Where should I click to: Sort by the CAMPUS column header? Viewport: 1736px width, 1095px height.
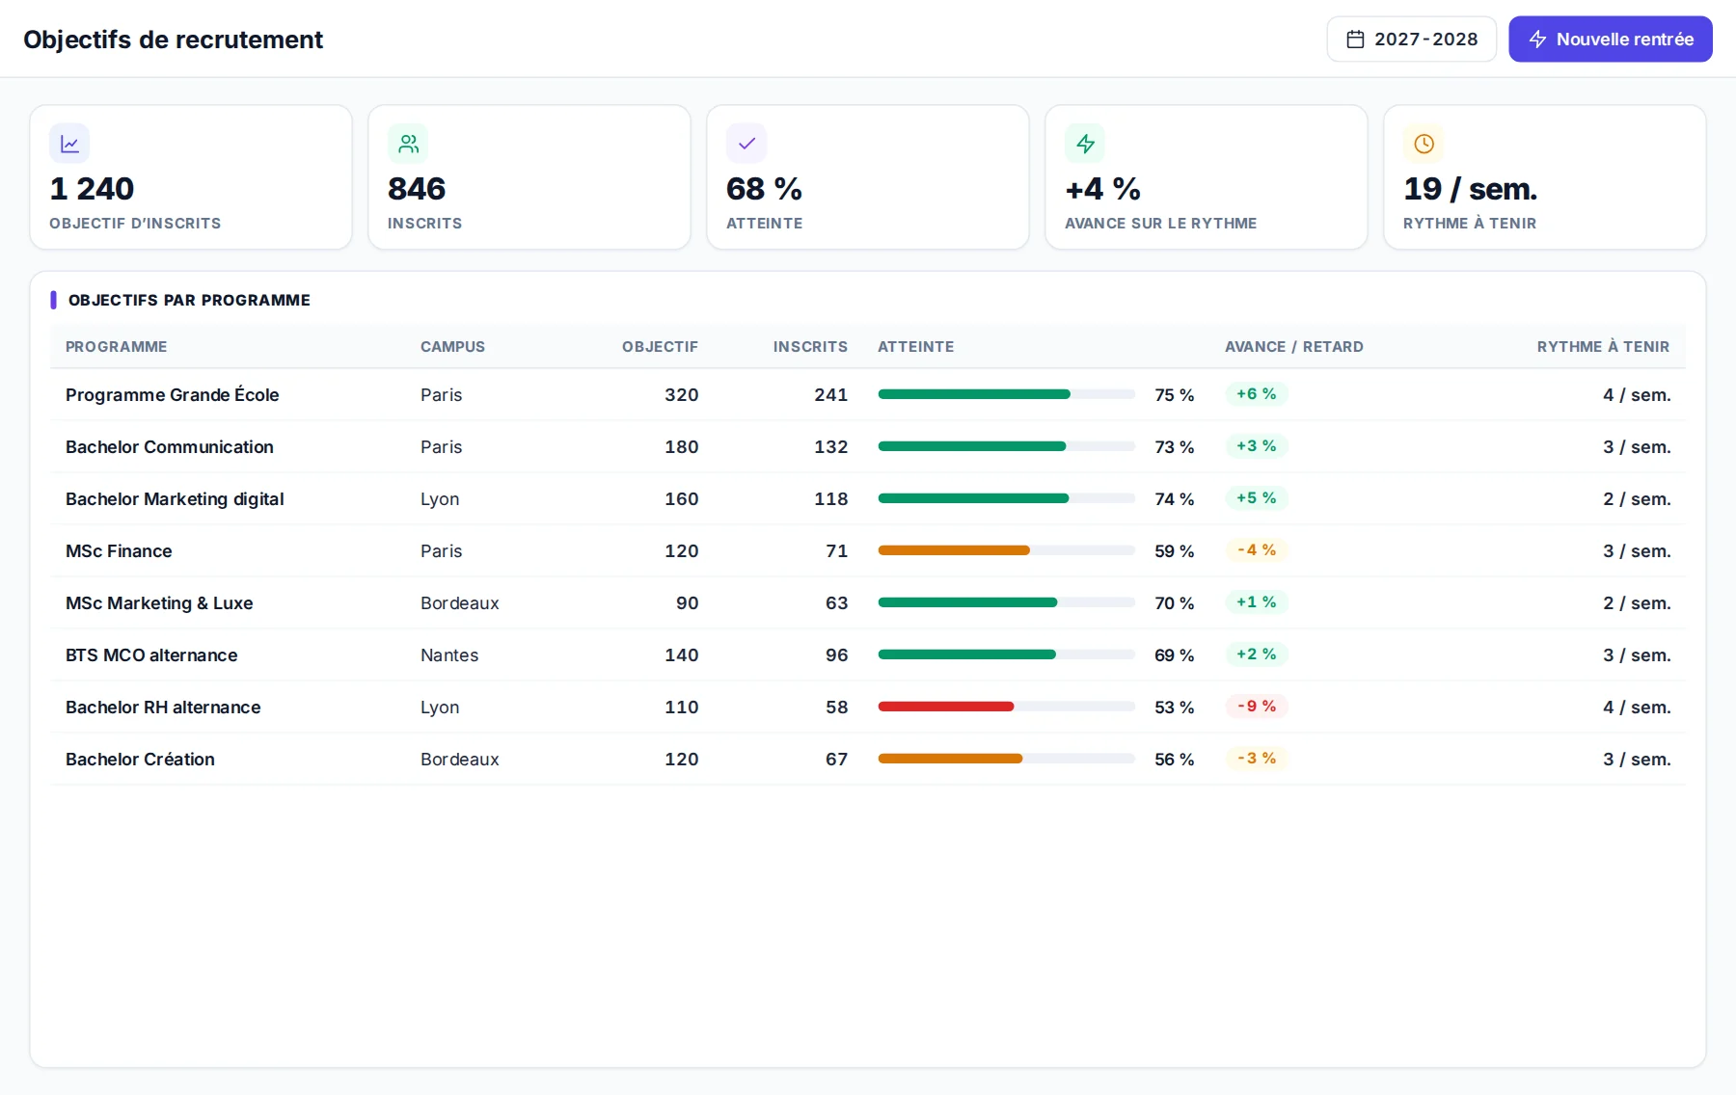(x=452, y=347)
